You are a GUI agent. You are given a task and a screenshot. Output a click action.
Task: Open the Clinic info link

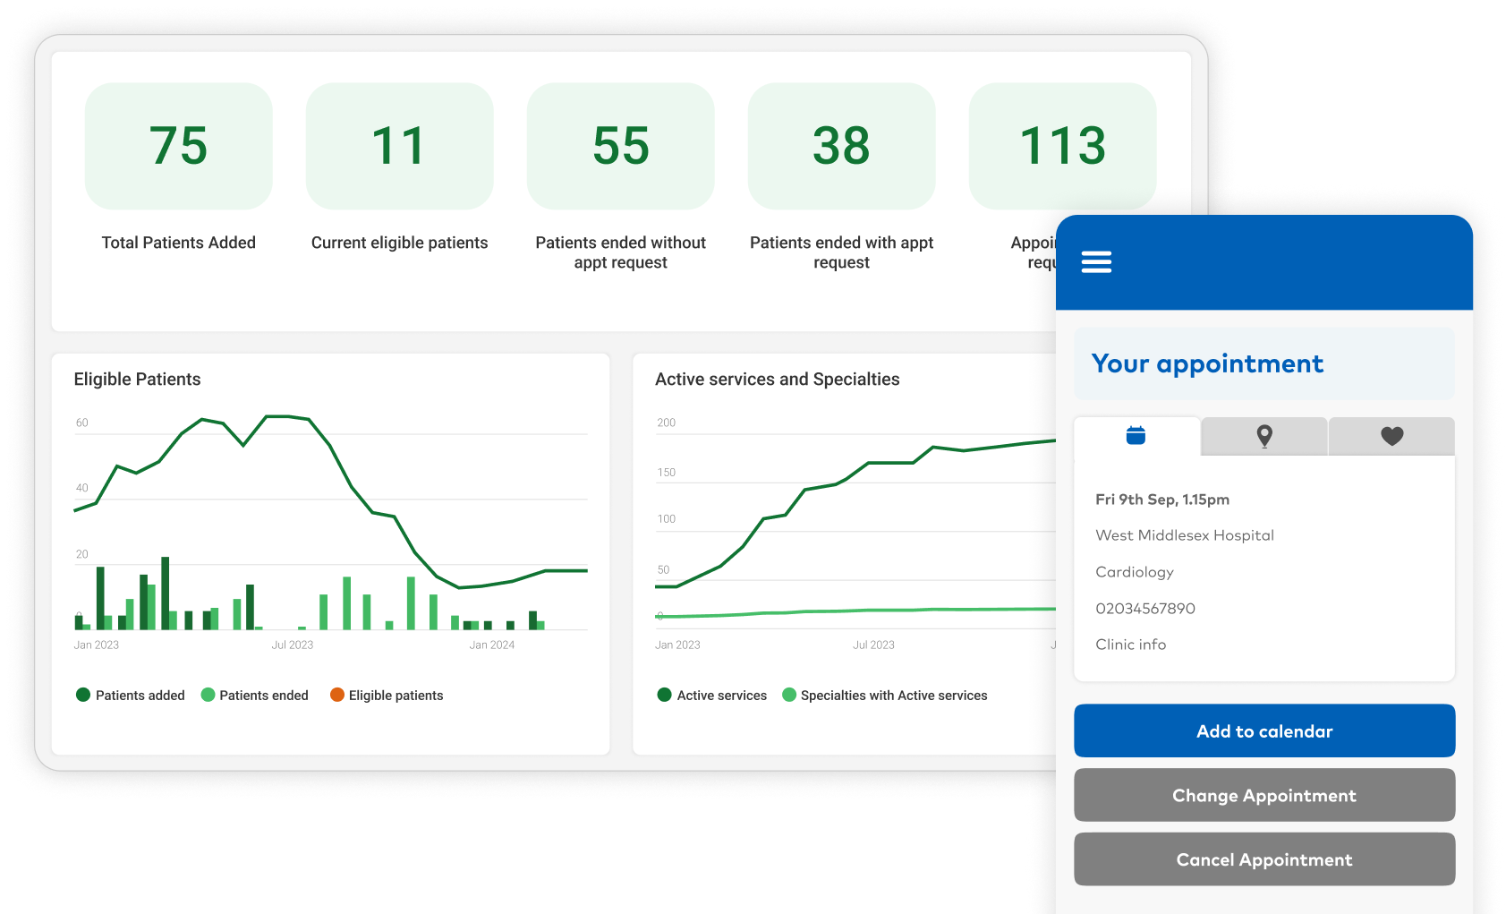pyautogui.click(x=1130, y=644)
